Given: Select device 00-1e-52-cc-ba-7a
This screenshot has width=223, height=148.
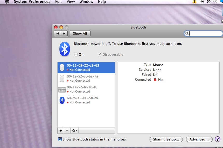Looking at the screenshot, I should [86, 78].
